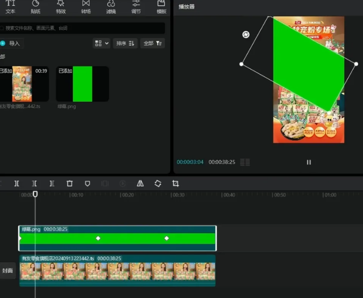Image resolution: width=363 pixels, height=298 pixels.
Task: Open the 模板 templates tab
Action: 161,7
